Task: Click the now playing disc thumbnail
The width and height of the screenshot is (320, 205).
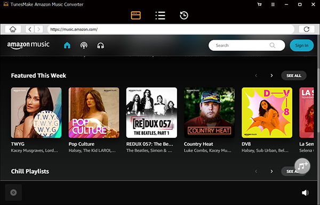Action: click(x=13, y=193)
